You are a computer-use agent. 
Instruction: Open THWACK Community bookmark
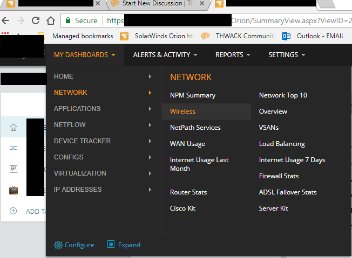point(238,36)
